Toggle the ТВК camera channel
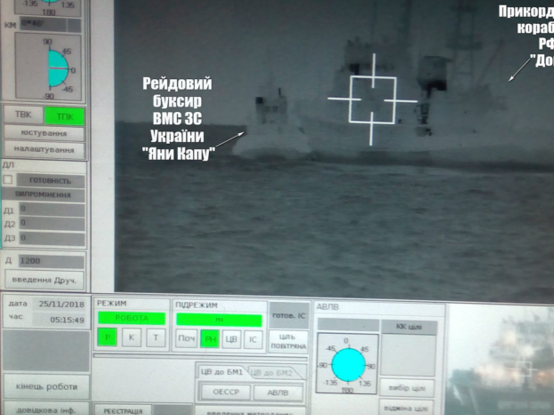The height and width of the screenshot is (415, 554). 23,115
